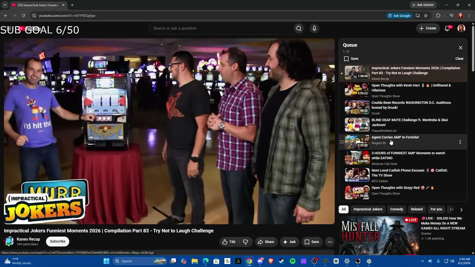This screenshot has height=267, width=475.
Task: Launch Spotify from the taskbar
Action: [x=292, y=261]
